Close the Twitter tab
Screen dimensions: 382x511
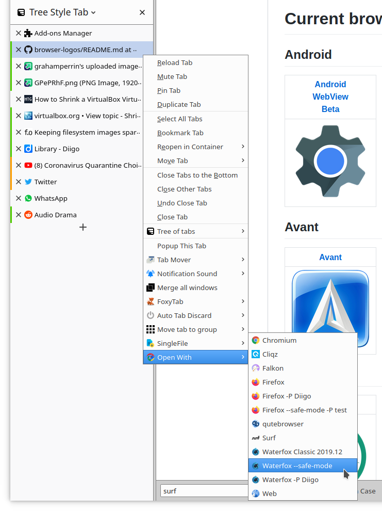pos(19,182)
